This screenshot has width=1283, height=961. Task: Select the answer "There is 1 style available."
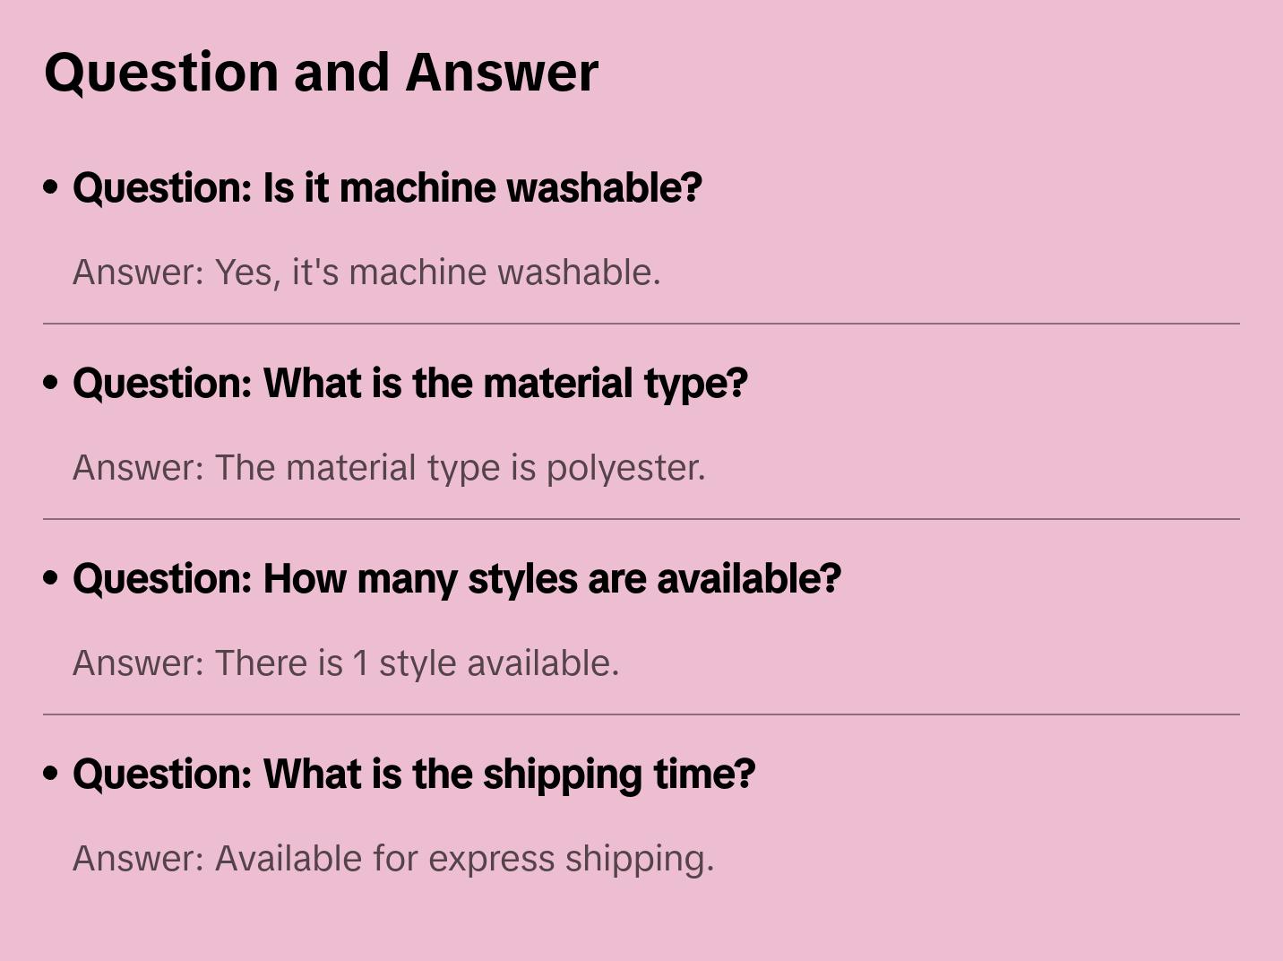point(346,663)
